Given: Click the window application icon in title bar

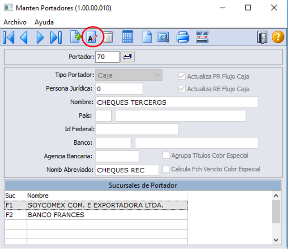Looking at the screenshot, I should click(x=8, y=8).
